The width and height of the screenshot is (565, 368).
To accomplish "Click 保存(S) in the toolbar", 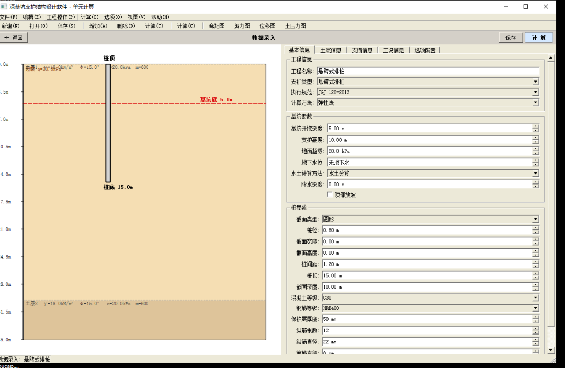I will [66, 26].
